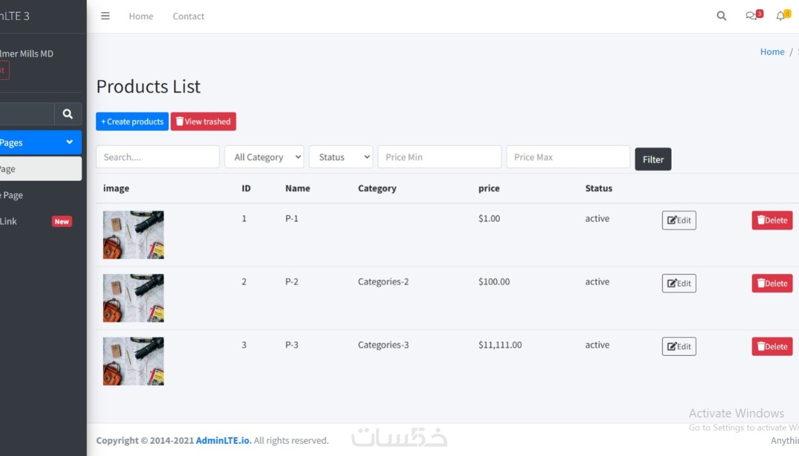Click the navbar search magnifier icon

721,16
